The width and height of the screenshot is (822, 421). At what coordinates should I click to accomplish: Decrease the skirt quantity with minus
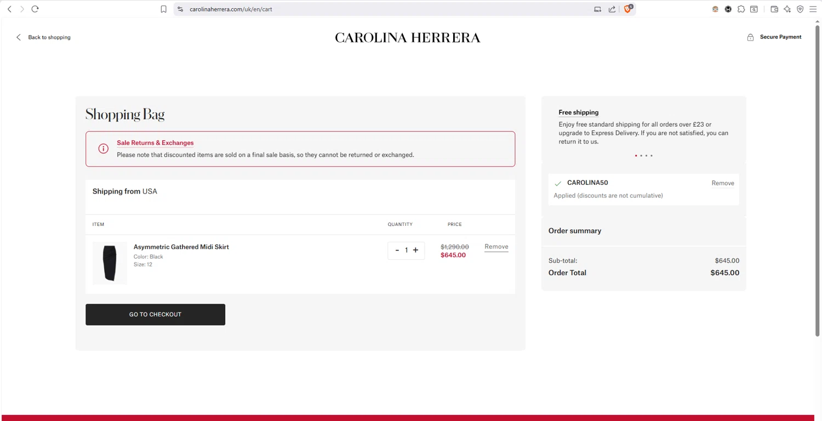coord(397,250)
